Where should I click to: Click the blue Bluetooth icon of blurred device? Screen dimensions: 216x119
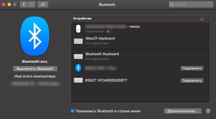(78, 68)
